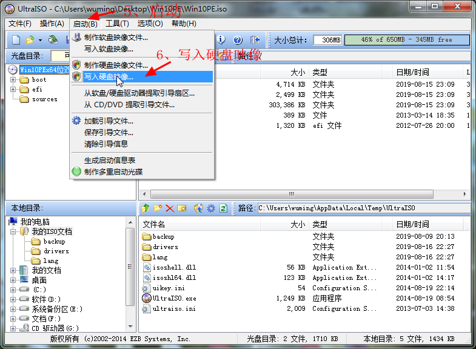Select ultraiso.ini in local file list
The height and width of the screenshot is (349, 476).
click(174, 308)
